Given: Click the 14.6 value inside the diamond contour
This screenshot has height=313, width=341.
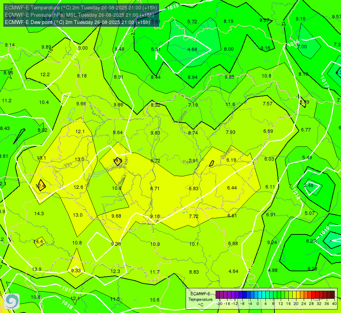Looking at the screenshot, I should [x=117, y=161].
